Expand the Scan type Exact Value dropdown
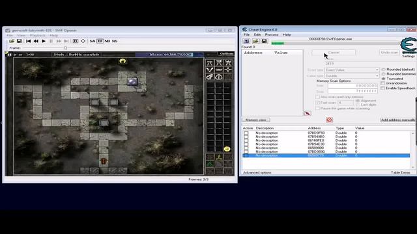The image size is (417, 234). click(x=352, y=70)
